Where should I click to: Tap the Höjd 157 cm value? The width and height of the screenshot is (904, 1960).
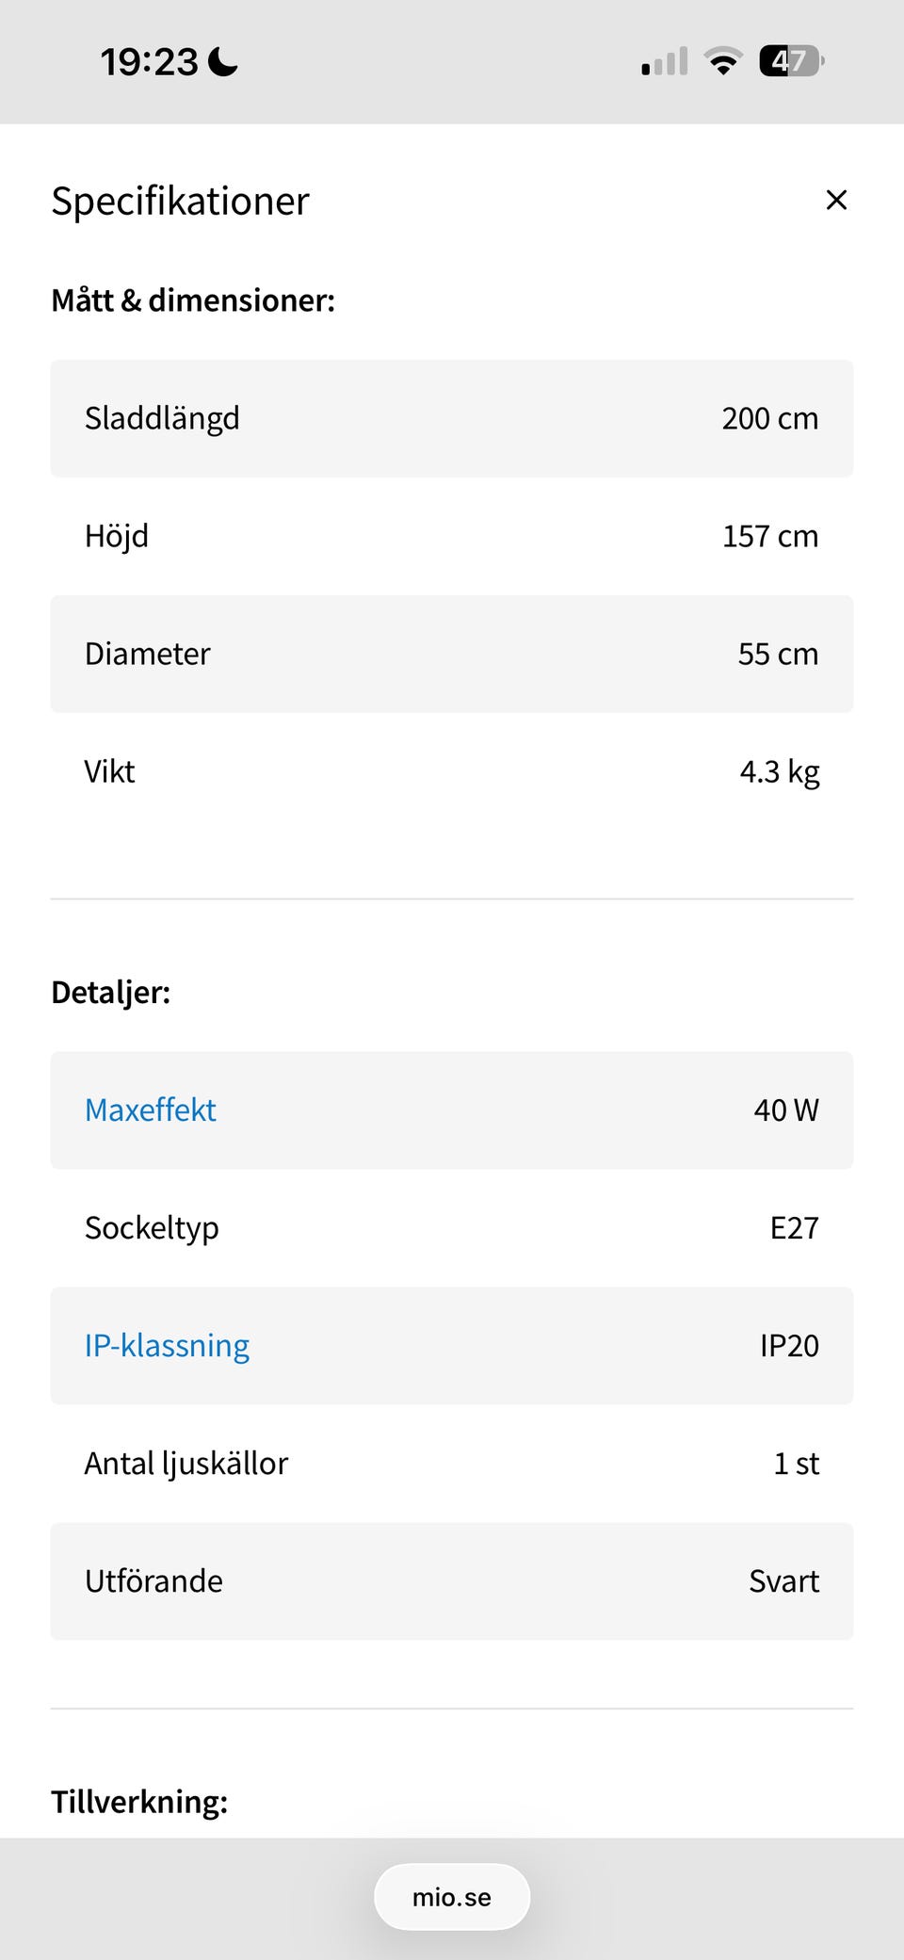tap(769, 536)
